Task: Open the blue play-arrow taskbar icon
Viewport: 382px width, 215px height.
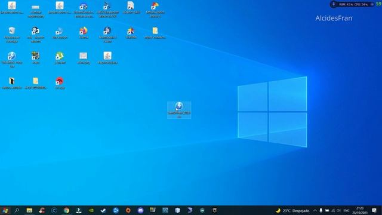Action: pyautogui.click(x=116, y=210)
